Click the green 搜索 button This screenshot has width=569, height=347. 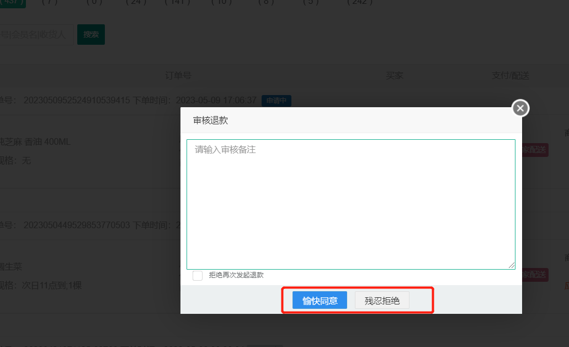pos(91,34)
